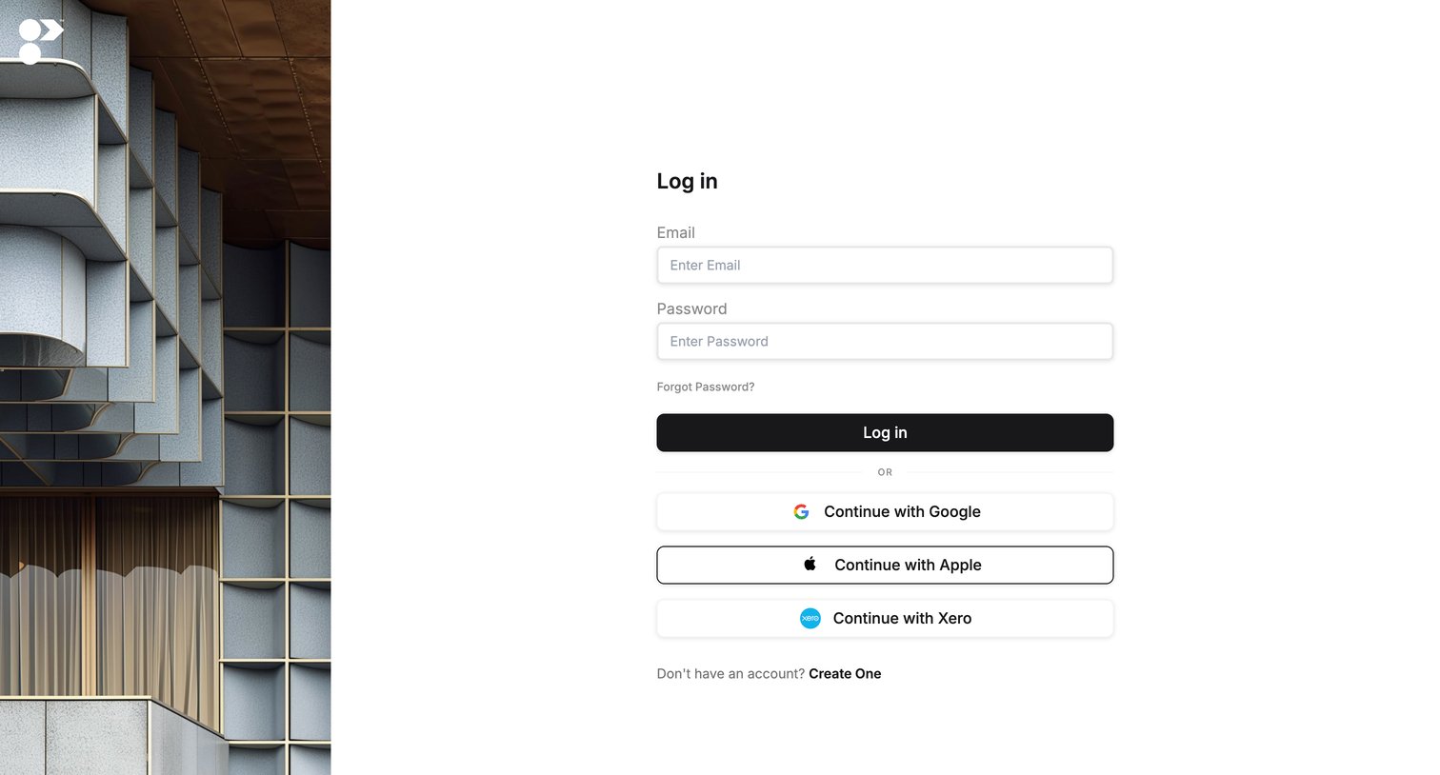1440x775 pixels.
Task: Click the white company logo over the photo
Action: [x=41, y=41]
